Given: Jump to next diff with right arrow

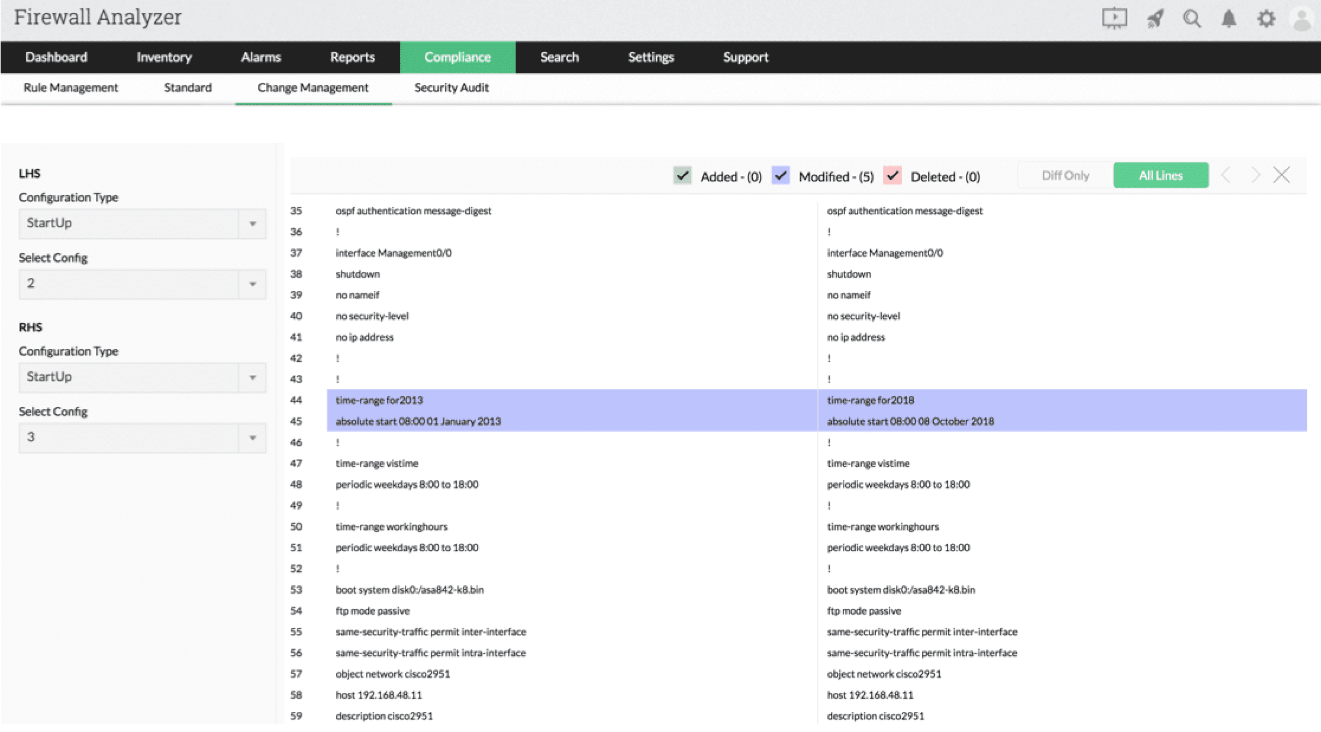Looking at the screenshot, I should [x=1255, y=176].
